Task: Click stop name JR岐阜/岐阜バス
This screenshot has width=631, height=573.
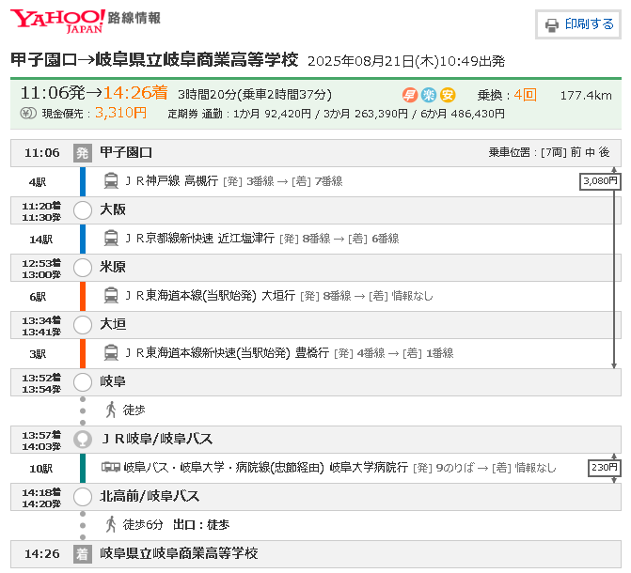Action: (x=156, y=439)
